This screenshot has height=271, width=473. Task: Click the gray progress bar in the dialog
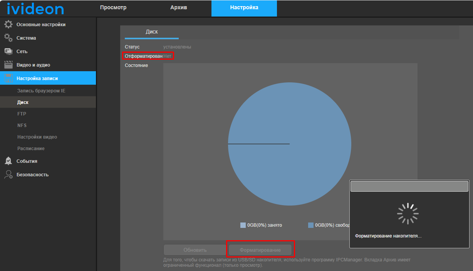[409, 187]
